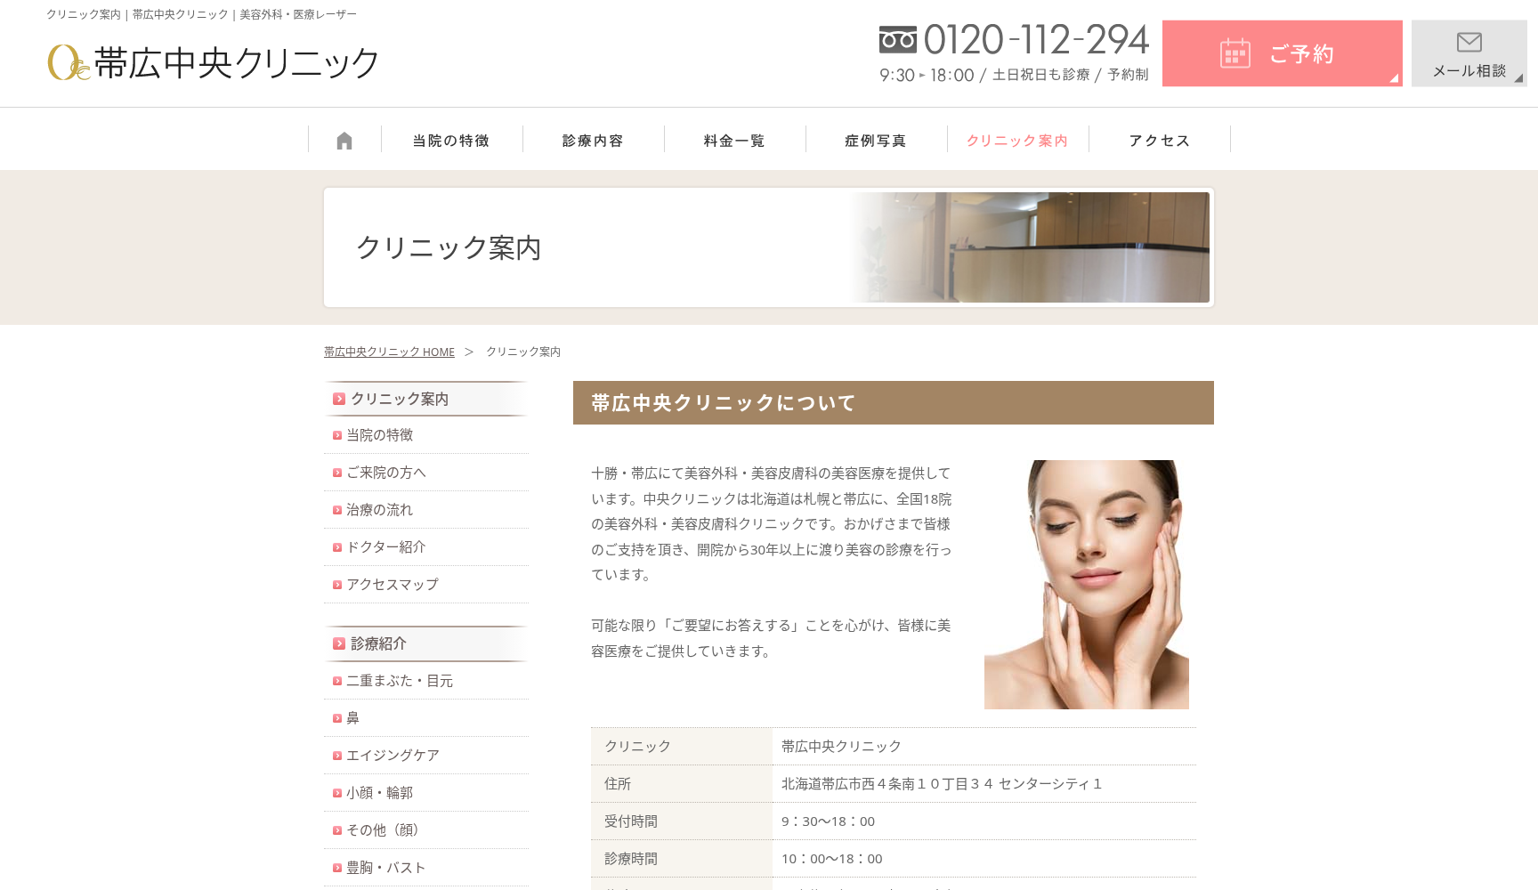Click the envelope icon for メール相談
Viewport: 1538px width, 890px height.
1469,42
